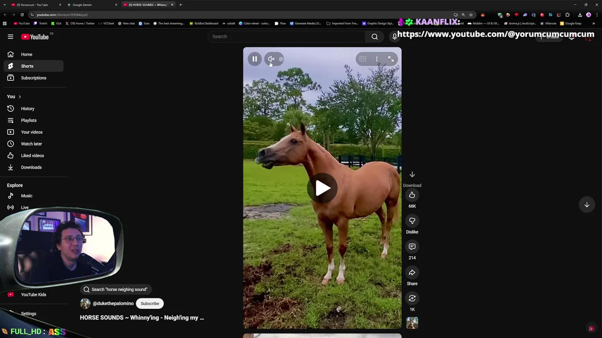This screenshot has height=338, width=602.
Task: Bookmark this page with the star icon
Action: pos(471,15)
